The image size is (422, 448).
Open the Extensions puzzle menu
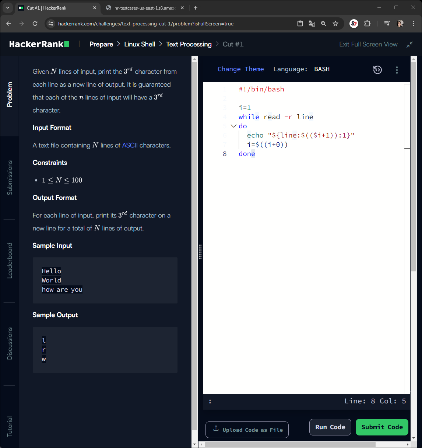point(367,24)
